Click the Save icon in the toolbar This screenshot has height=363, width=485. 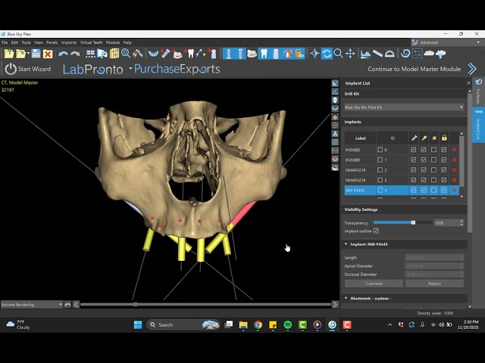(36, 54)
